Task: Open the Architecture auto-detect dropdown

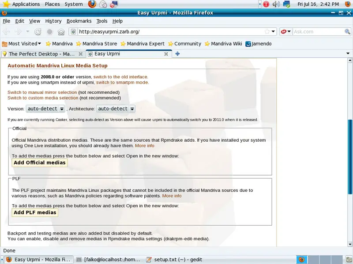Action: pyautogui.click(x=116, y=109)
